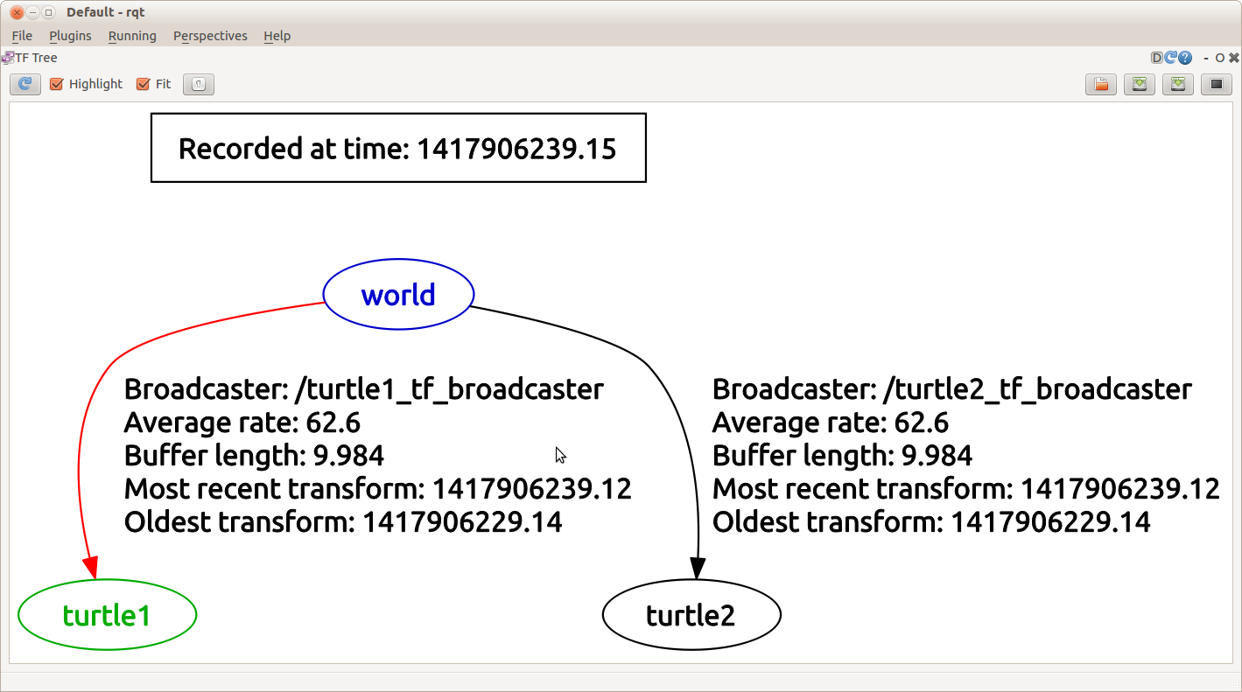The height and width of the screenshot is (692, 1242).
Task: Click the 'Recorded at time' box
Action: pyautogui.click(x=398, y=148)
